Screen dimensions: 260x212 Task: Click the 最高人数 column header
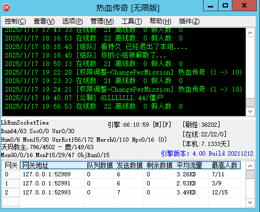(225, 165)
